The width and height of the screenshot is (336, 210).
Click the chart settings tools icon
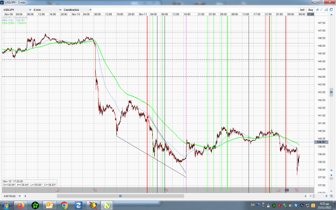click(x=326, y=10)
